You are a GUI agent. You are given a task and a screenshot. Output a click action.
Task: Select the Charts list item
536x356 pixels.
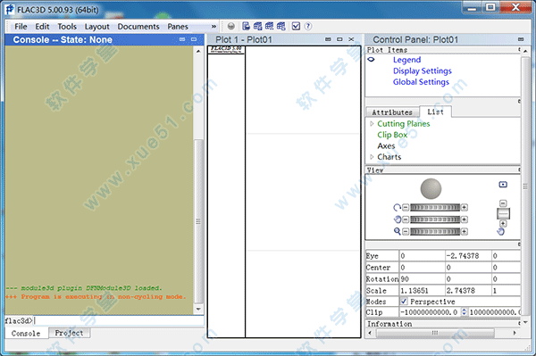(389, 157)
